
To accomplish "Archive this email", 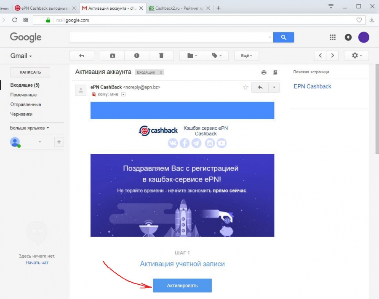I will click(x=112, y=56).
